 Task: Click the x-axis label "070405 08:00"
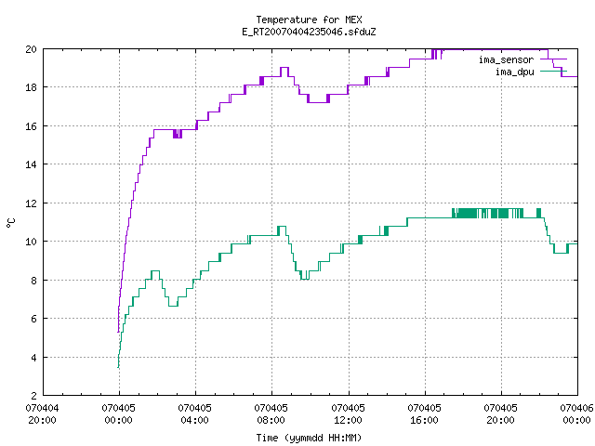tap(271, 413)
